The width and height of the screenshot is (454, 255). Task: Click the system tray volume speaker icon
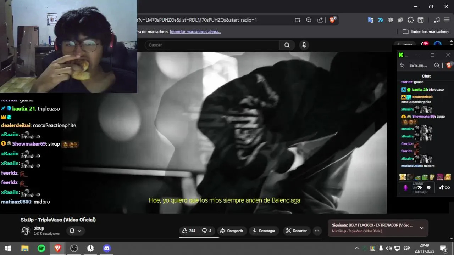click(389, 248)
